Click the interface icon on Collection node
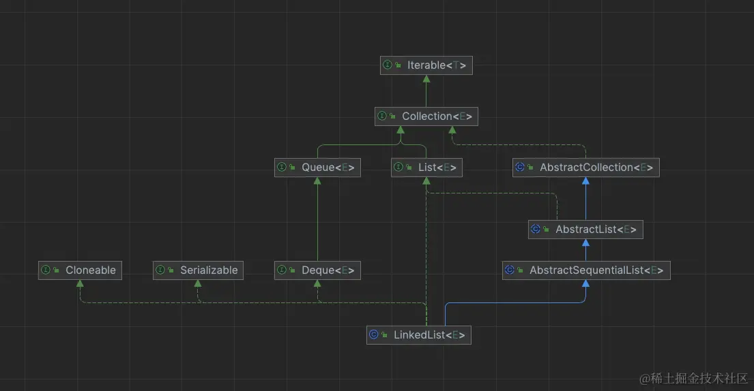Screen dimensions: 754x391 coord(382,116)
